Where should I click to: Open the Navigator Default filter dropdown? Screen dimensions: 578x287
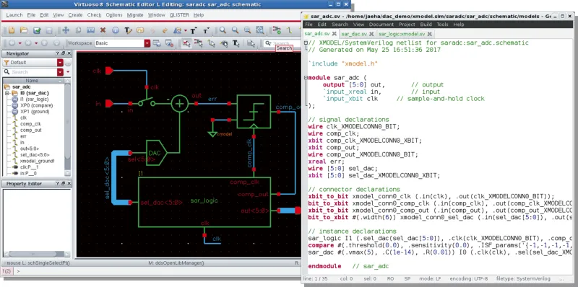coord(60,63)
